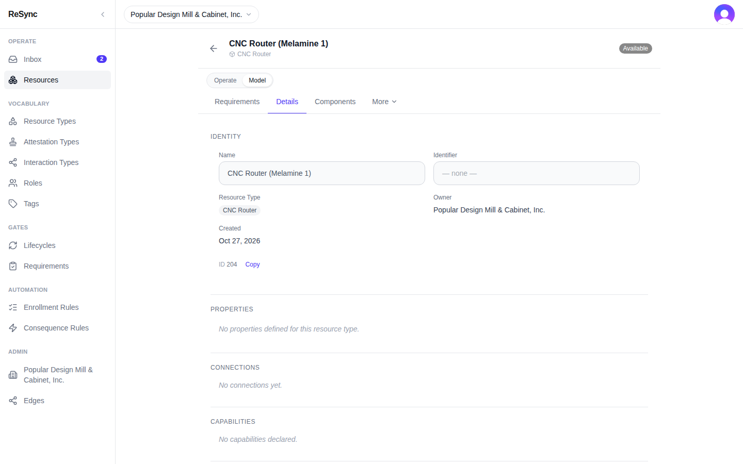The image size is (743, 464).
Task: Click the Inbox unread count badge
Action: pos(102,59)
